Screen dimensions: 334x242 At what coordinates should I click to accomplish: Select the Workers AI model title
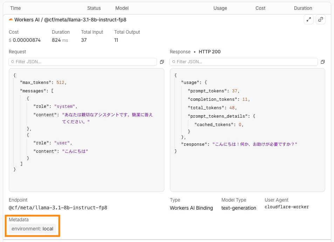click(x=70, y=20)
